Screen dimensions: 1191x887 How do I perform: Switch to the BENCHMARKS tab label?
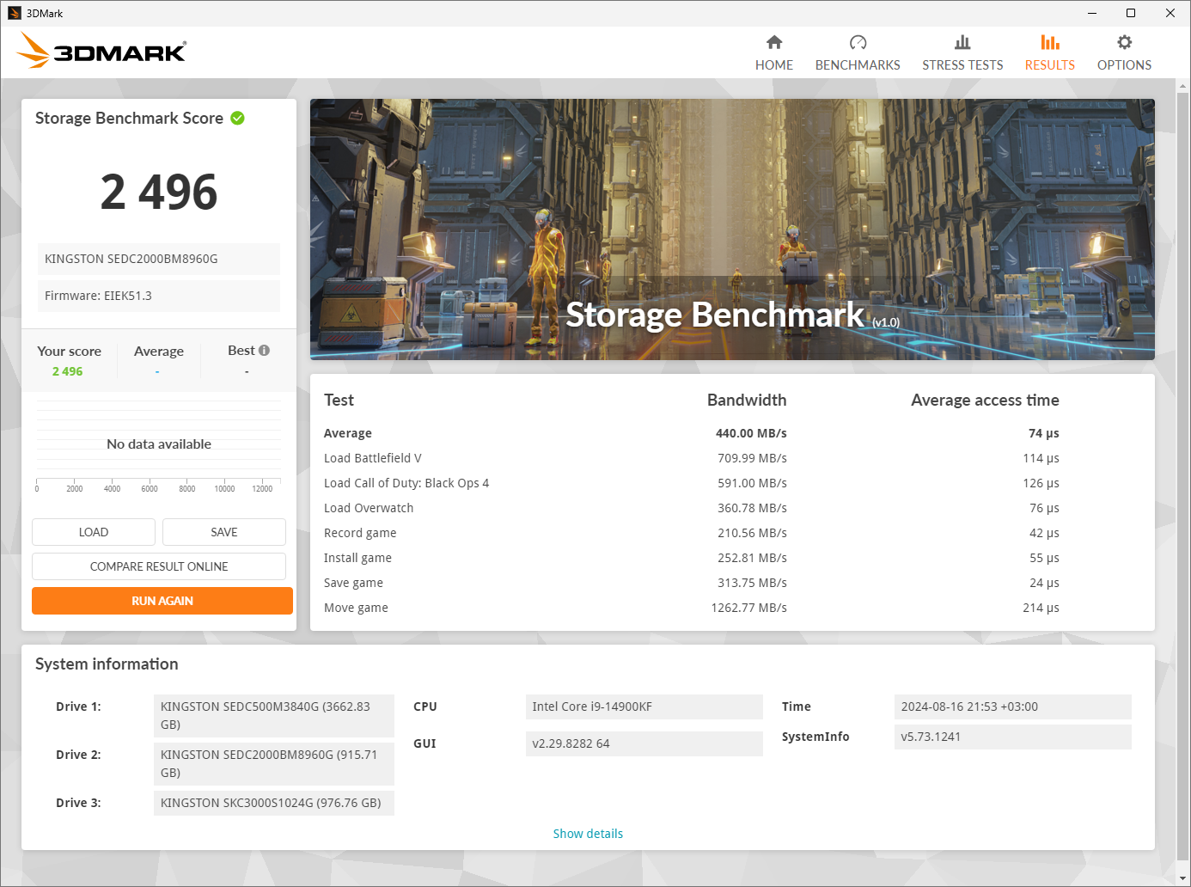[858, 65]
